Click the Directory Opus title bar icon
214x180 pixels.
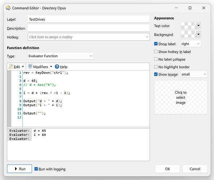click(8, 8)
